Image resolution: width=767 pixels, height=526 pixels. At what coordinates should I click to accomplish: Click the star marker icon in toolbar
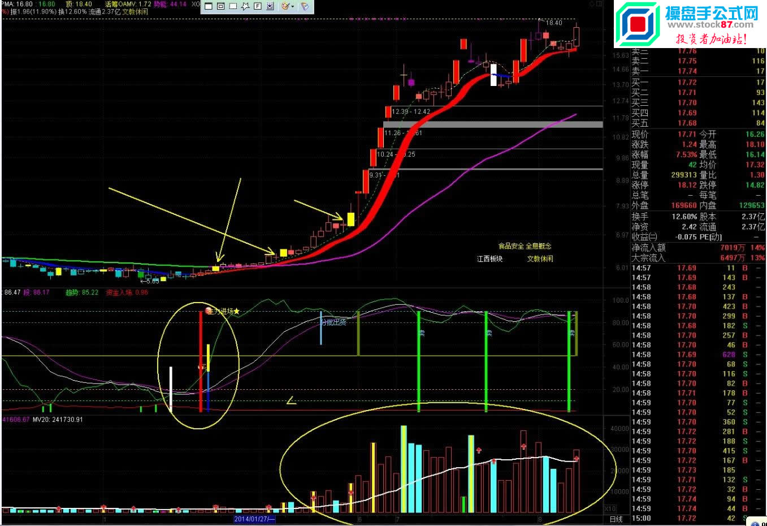coord(245,6)
